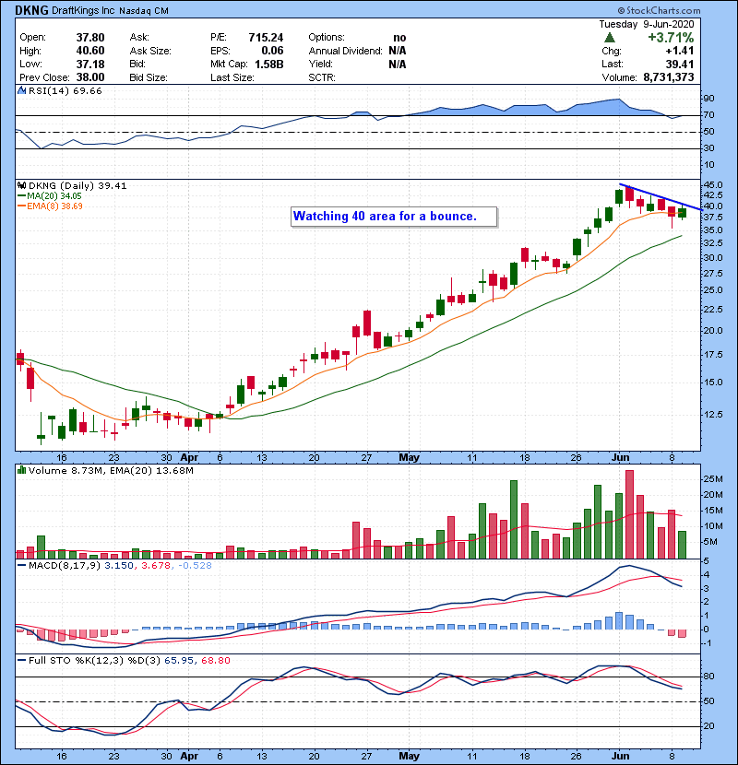The image size is (738, 765).
Task: Click the RSI(14) indicator icon
Action: (x=21, y=90)
